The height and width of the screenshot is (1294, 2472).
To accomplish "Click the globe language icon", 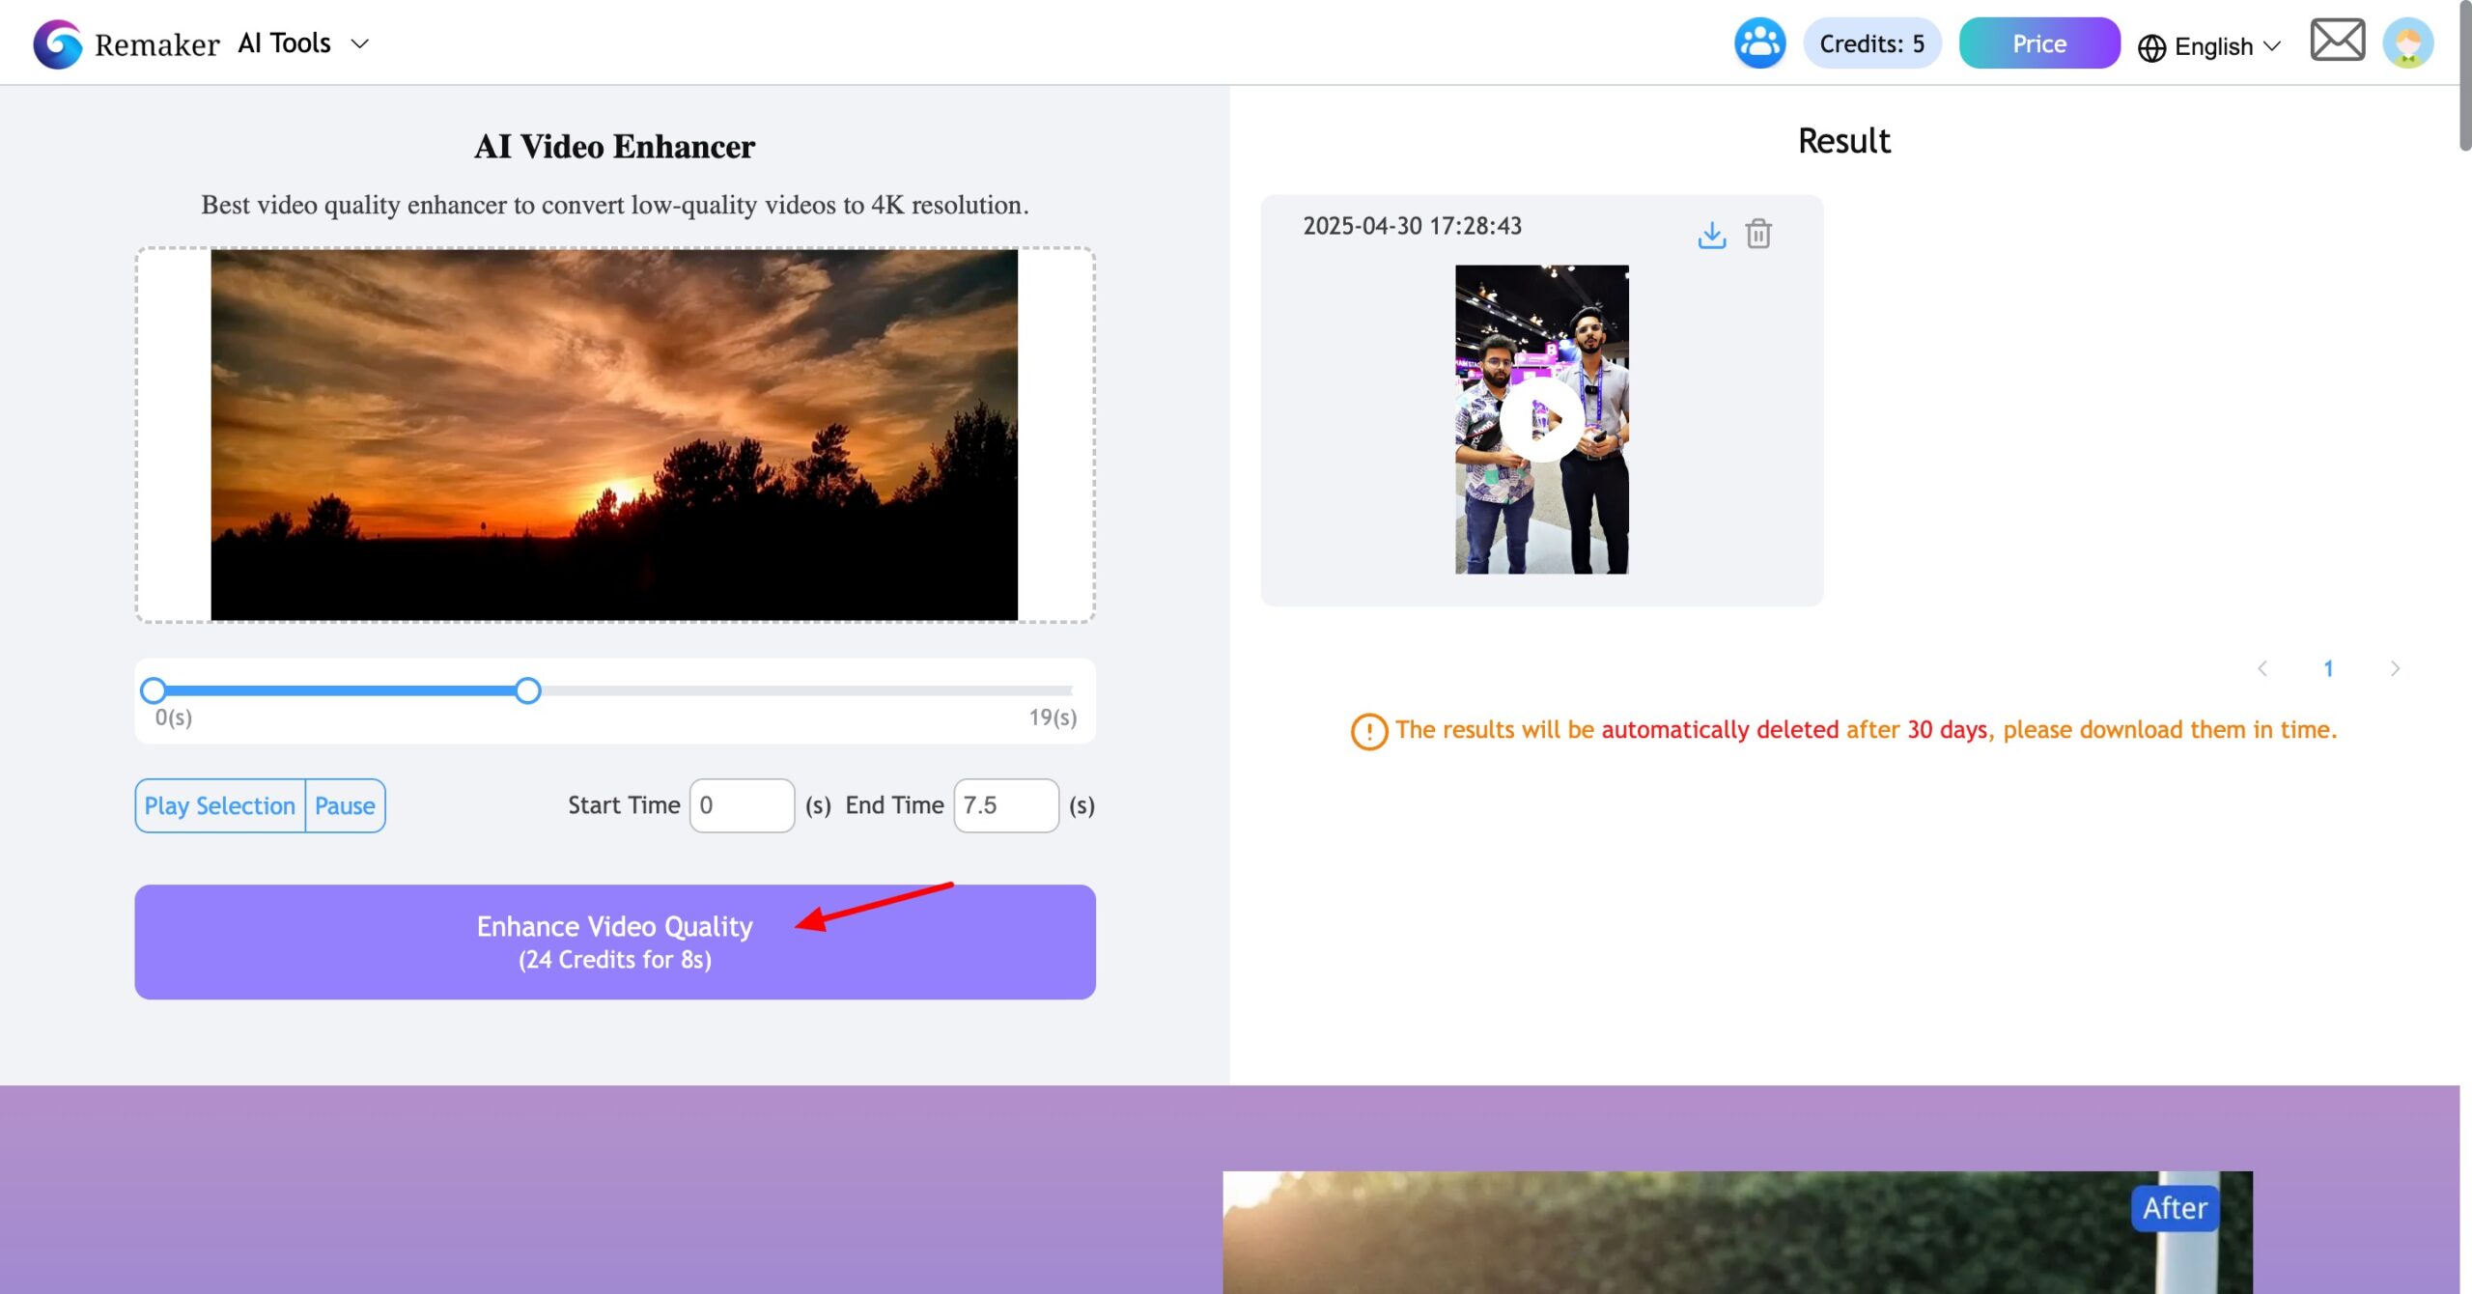I will point(2151,47).
